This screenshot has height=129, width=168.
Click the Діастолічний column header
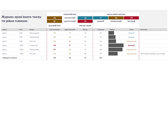click(70, 30)
